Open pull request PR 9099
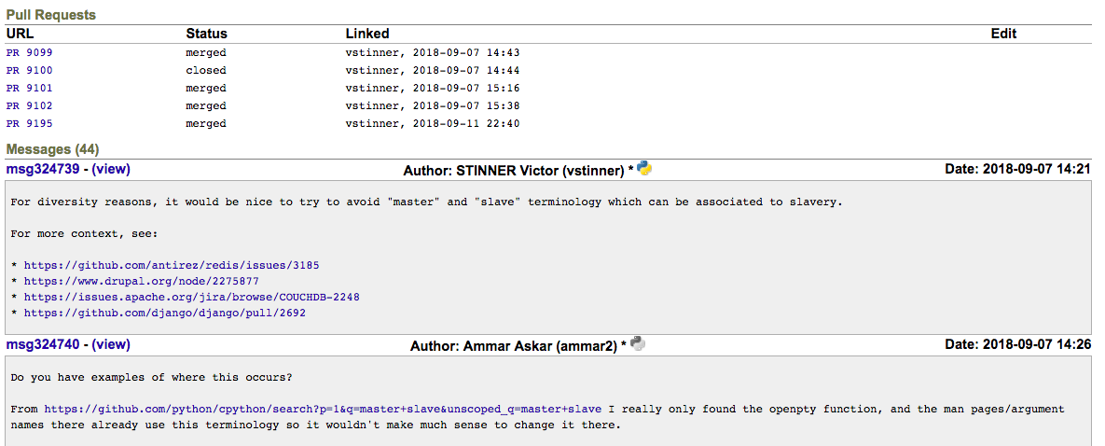This screenshot has height=446, width=1105. pos(29,53)
